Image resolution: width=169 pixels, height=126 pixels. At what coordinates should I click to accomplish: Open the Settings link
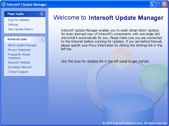pos(13,25)
